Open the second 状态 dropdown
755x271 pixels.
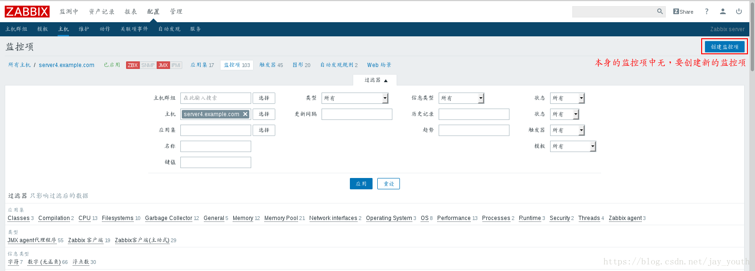point(565,114)
